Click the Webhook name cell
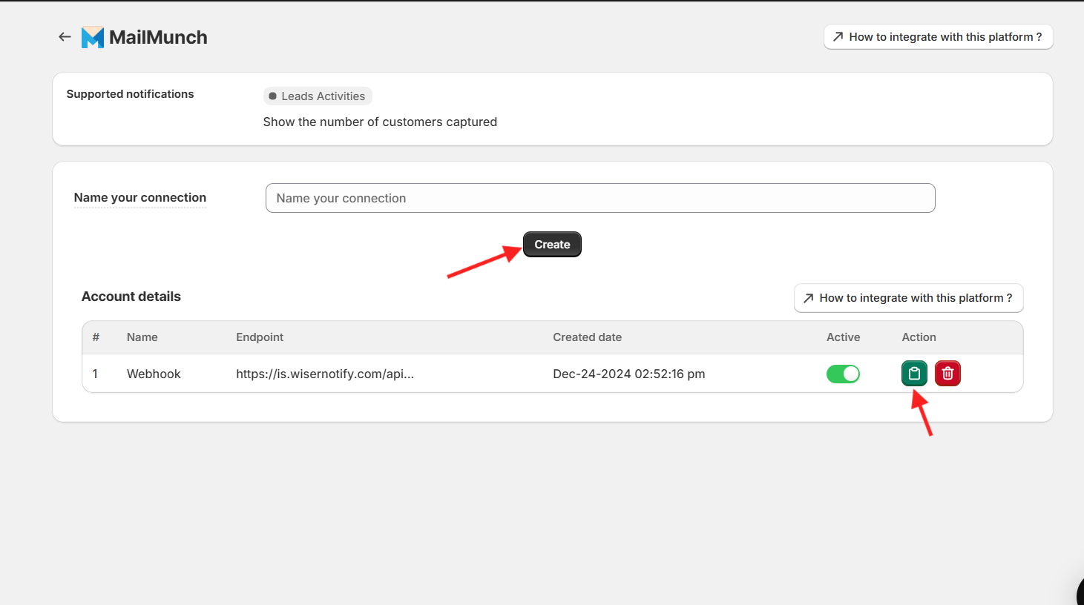 (x=154, y=374)
